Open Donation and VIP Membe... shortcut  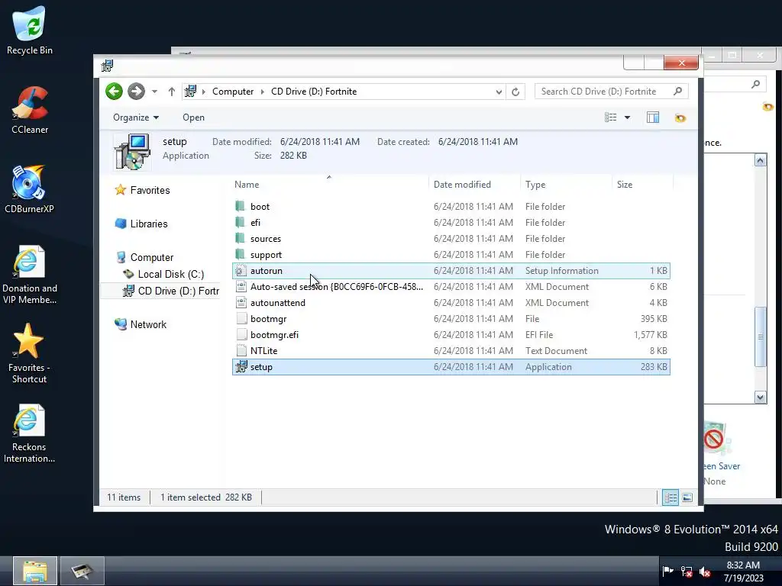click(30, 275)
